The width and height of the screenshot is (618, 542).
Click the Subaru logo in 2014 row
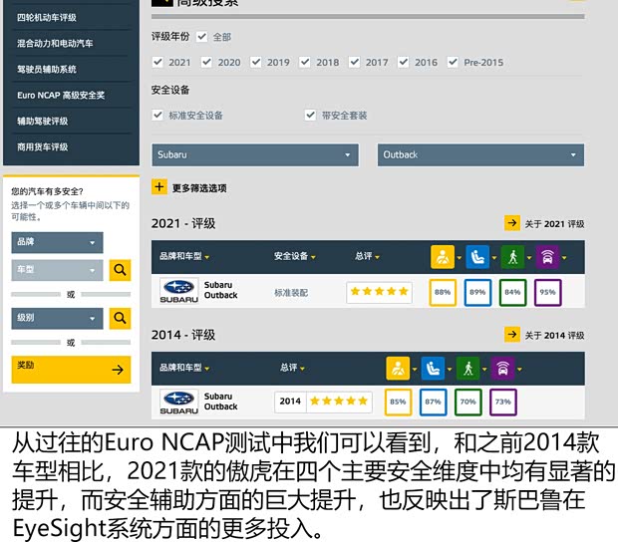179,402
